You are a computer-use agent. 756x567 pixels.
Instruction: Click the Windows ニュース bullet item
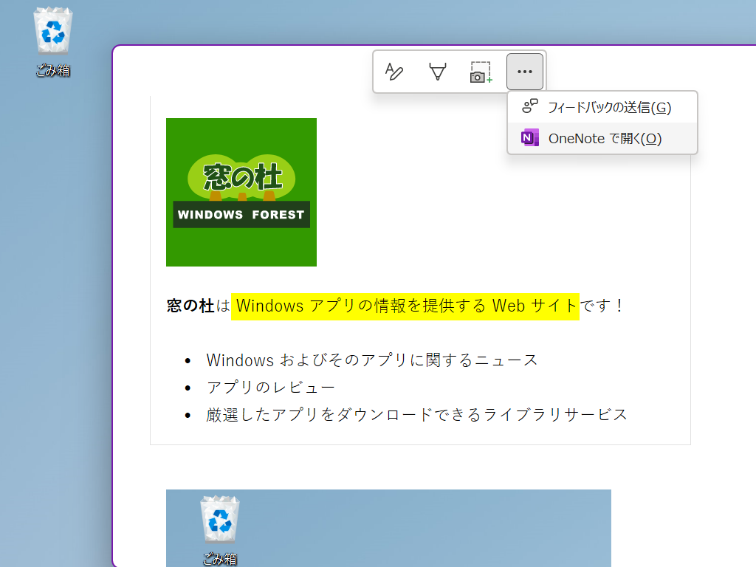point(369,360)
